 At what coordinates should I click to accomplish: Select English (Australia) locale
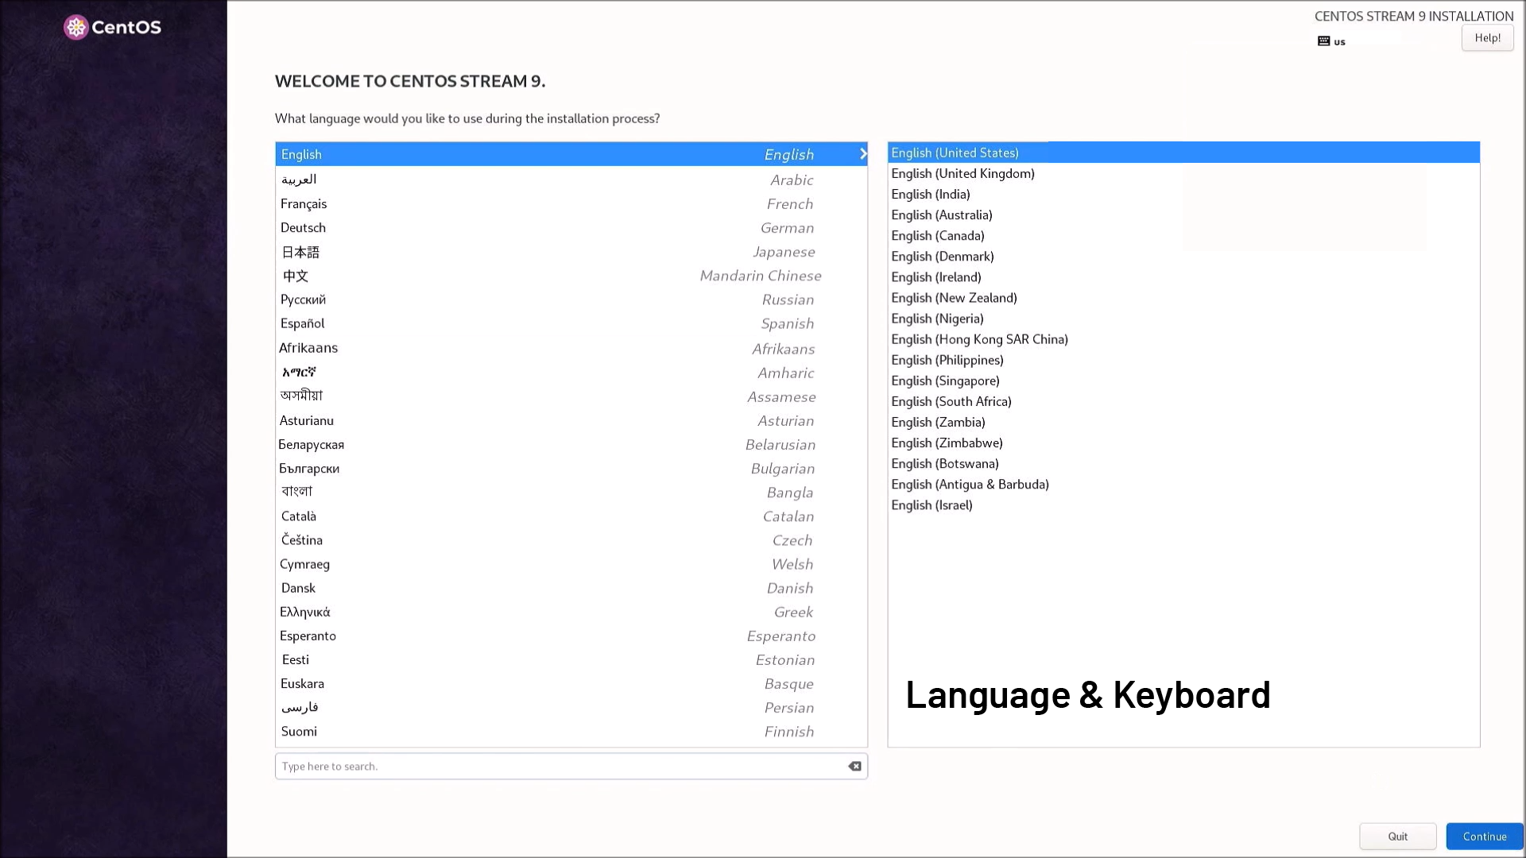pyautogui.click(x=942, y=214)
